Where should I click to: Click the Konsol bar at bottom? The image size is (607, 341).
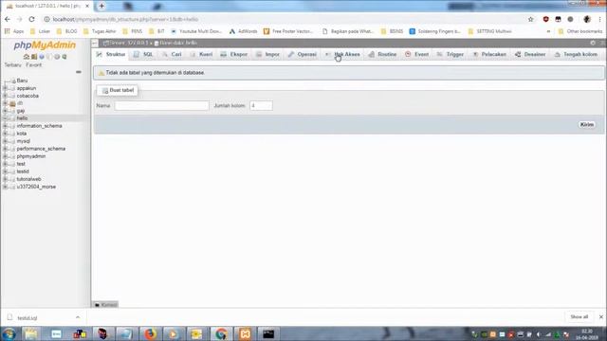click(105, 305)
